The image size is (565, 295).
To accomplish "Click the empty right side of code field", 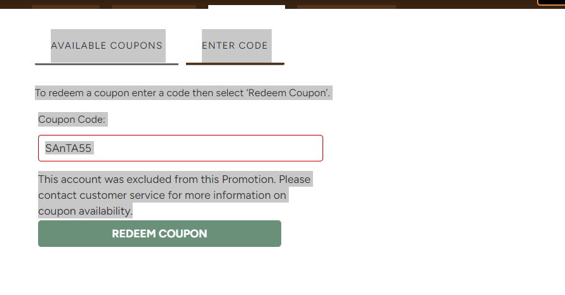I will click(x=254, y=148).
